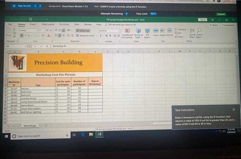
Task: Click the formula bar showing Workshop ID
Action: click(x=143, y=46)
